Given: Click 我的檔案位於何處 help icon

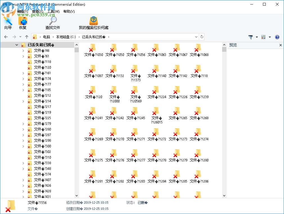Looking at the screenshot, I should (x=93, y=22).
